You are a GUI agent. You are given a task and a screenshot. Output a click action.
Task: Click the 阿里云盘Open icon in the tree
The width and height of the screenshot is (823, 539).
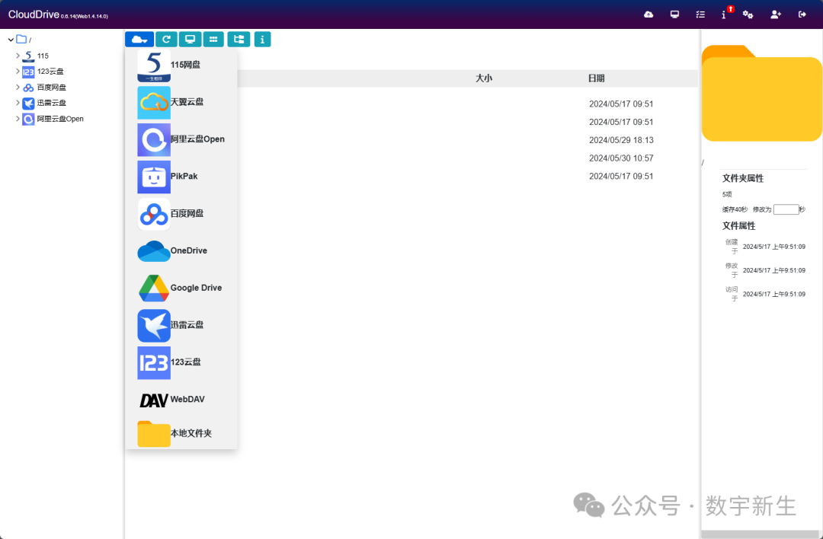click(x=28, y=119)
